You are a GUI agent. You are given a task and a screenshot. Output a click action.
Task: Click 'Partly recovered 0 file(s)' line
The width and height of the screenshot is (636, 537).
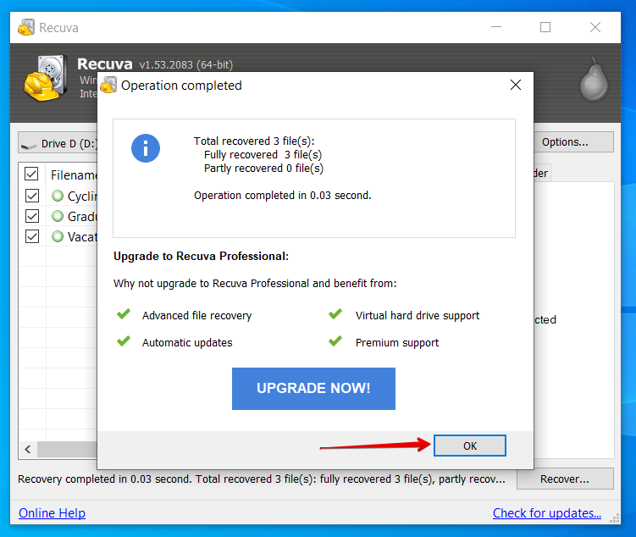[x=263, y=169]
